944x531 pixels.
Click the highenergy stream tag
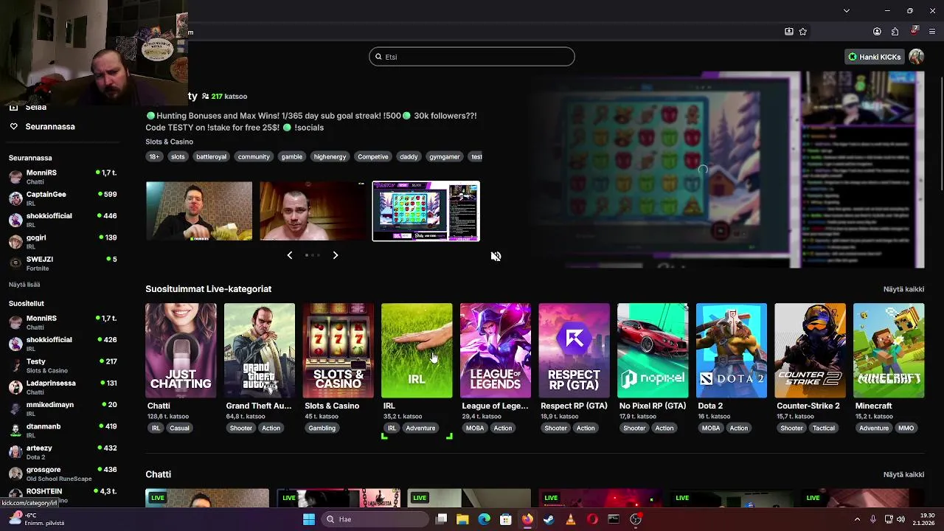(330, 156)
